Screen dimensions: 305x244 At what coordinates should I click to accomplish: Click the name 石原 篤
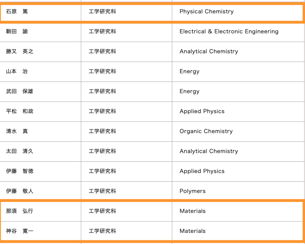17,12
